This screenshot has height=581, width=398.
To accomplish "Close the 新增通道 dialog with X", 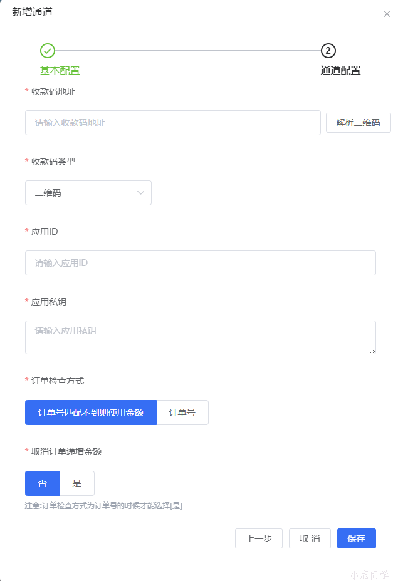I will tap(387, 14).
